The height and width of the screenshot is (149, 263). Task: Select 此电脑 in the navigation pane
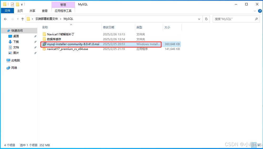16,60
